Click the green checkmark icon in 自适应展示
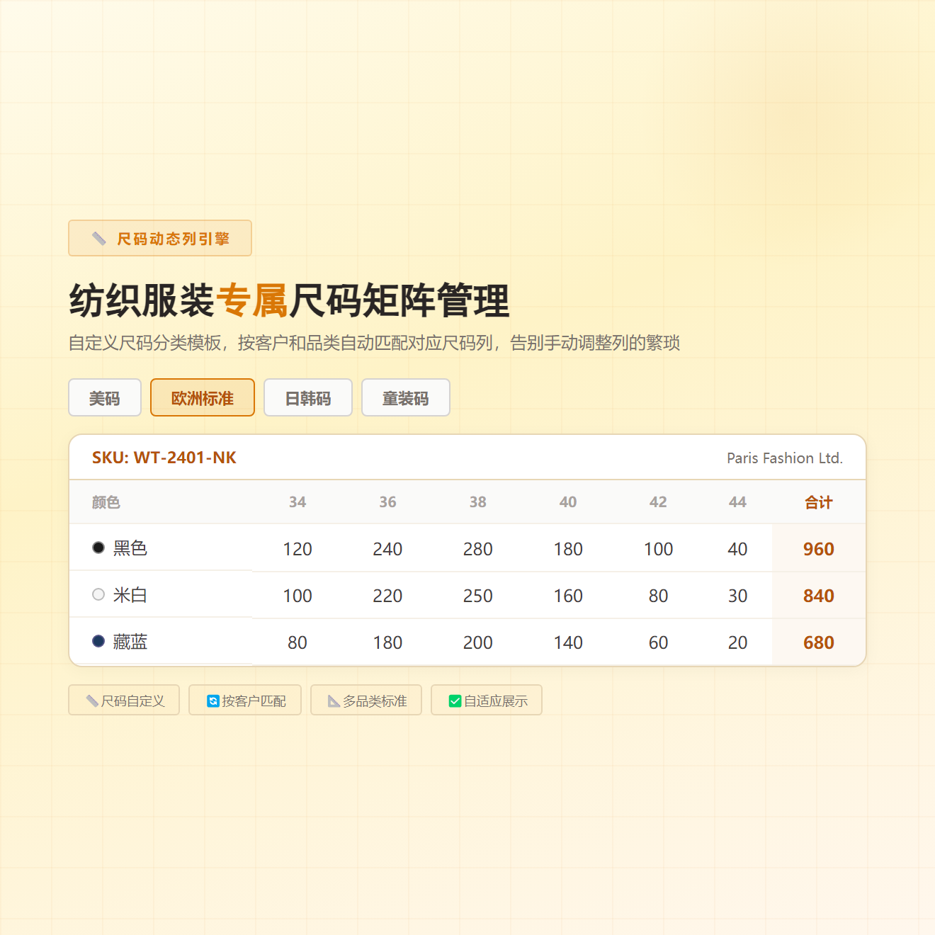This screenshot has height=935, width=935. pyautogui.click(x=455, y=701)
